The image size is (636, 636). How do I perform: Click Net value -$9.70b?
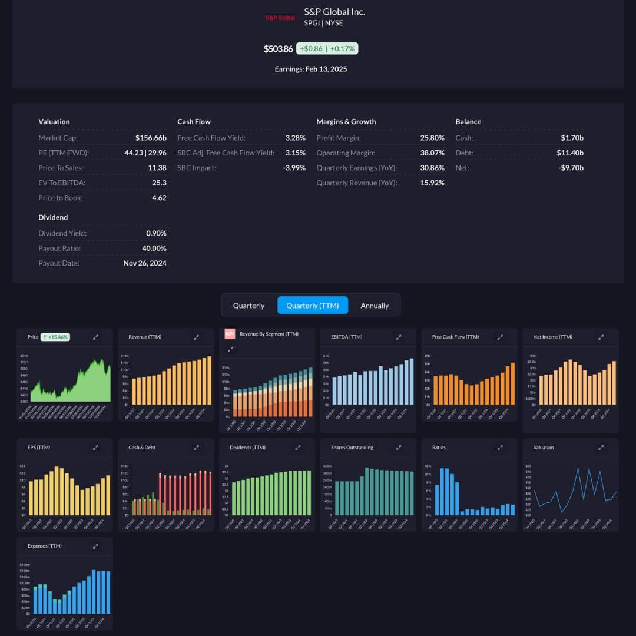571,168
